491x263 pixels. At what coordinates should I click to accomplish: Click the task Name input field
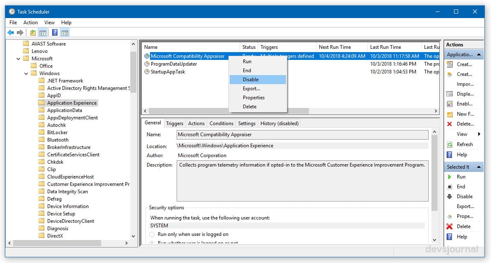(302, 135)
